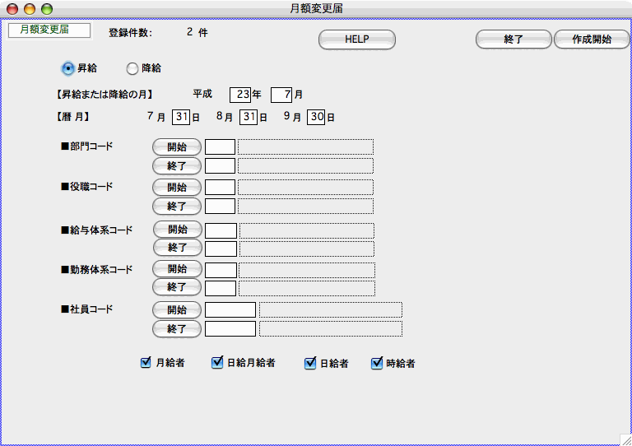Screen dimensions: 632x446
Task: Click the year field showing 23
Action: click(x=240, y=95)
